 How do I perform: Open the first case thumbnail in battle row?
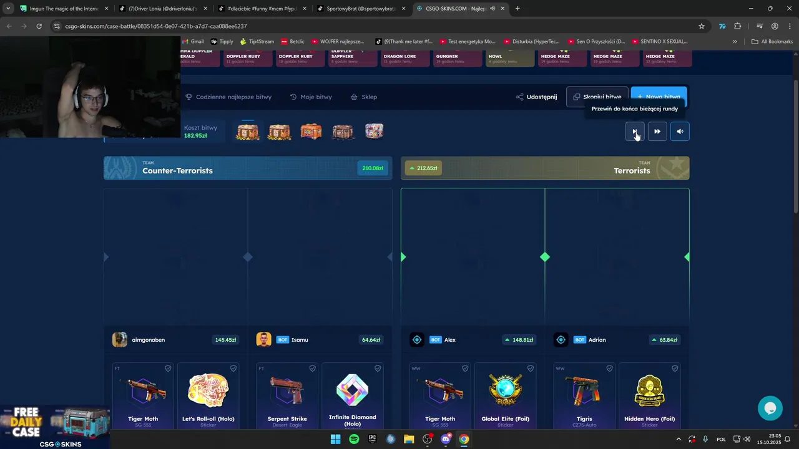[x=248, y=131]
